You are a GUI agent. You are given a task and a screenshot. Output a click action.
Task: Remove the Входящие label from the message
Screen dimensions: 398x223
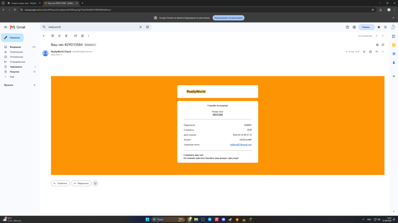point(95,45)
